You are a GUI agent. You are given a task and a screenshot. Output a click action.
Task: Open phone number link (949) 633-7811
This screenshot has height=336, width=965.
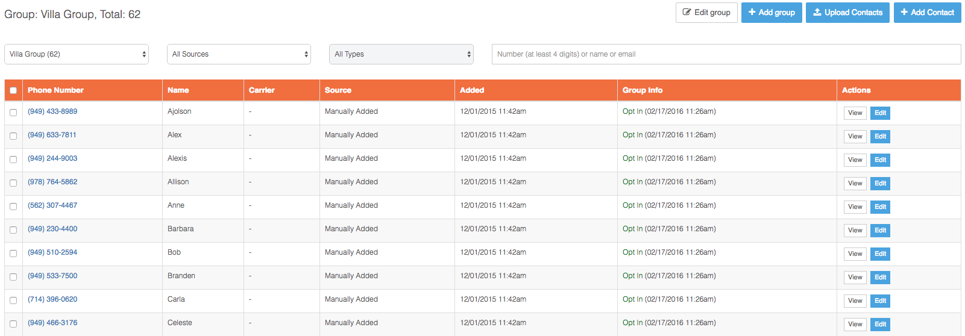(52, 135)
